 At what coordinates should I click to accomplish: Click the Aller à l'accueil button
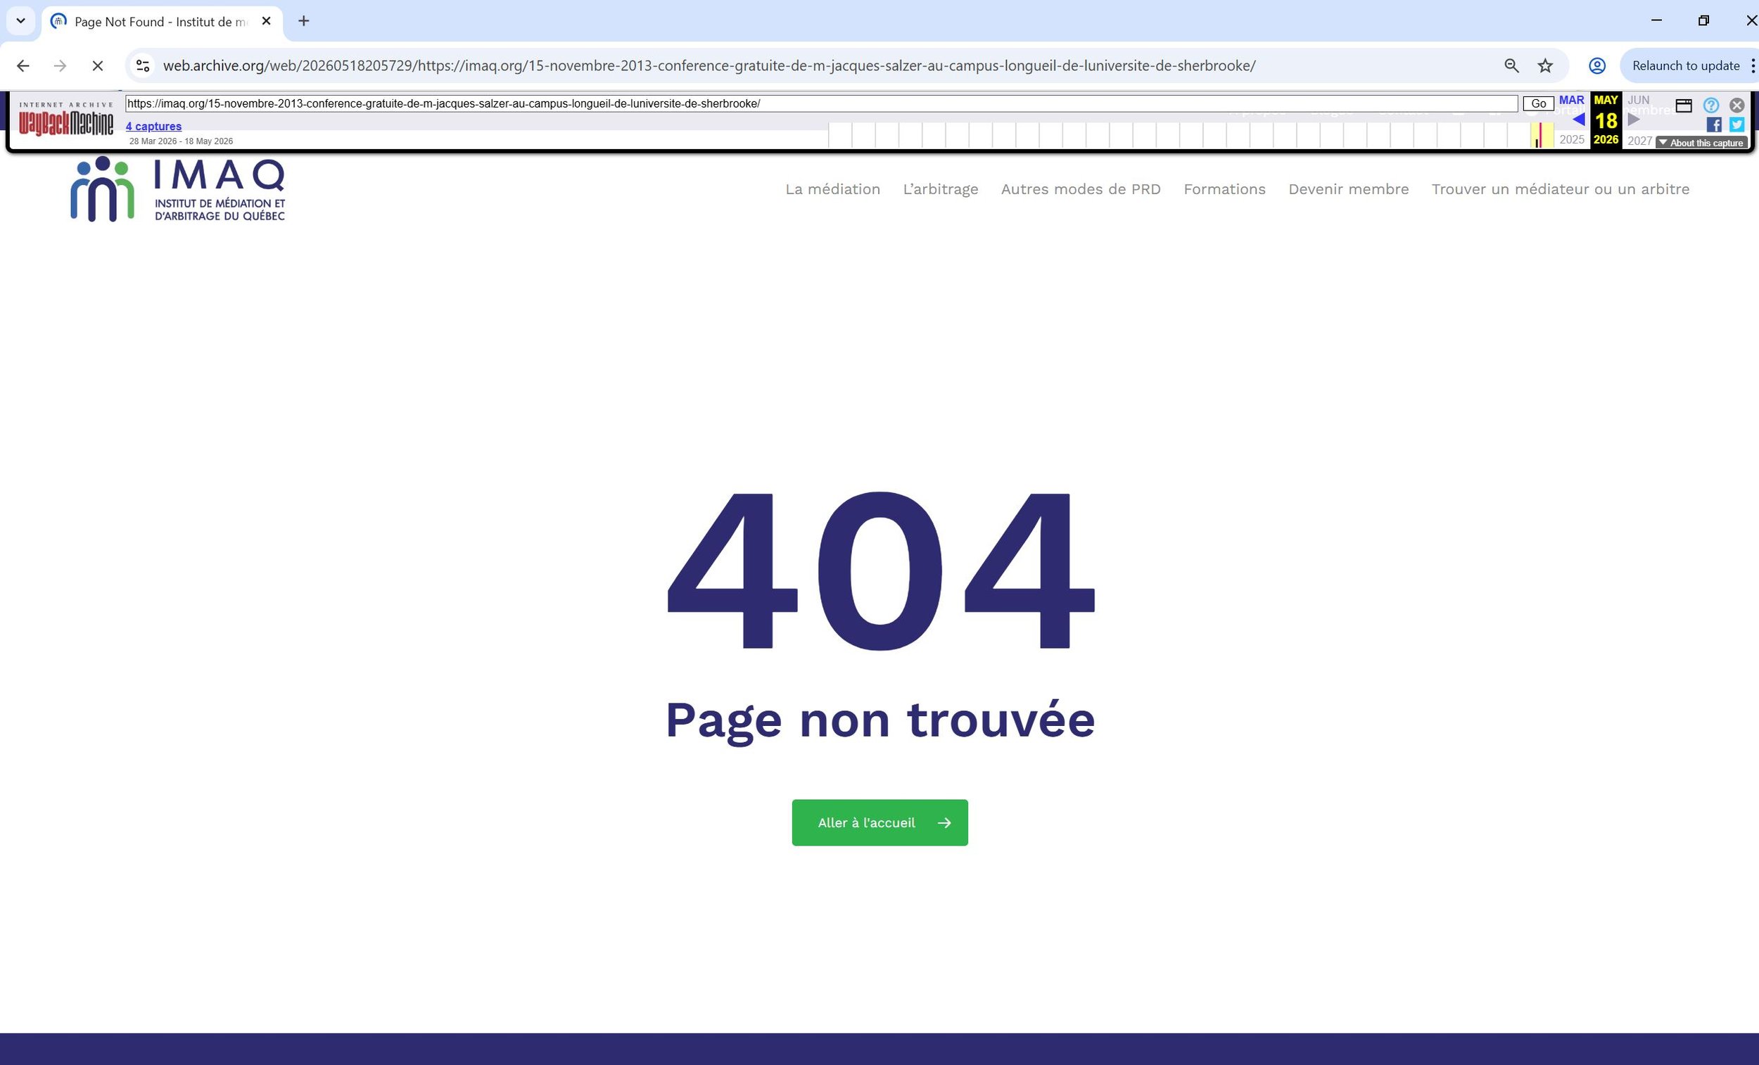[879, 823]
